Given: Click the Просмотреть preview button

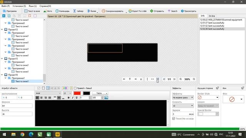Looking at the screenshot, I should click(188, 11).
